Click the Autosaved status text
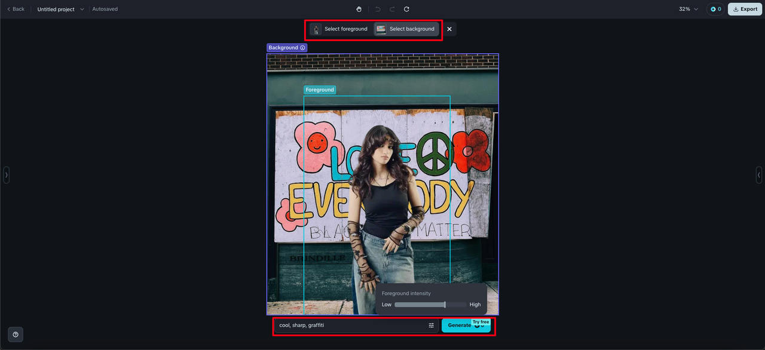The height and width of the screenshot is (350, 765). (105, 9)
